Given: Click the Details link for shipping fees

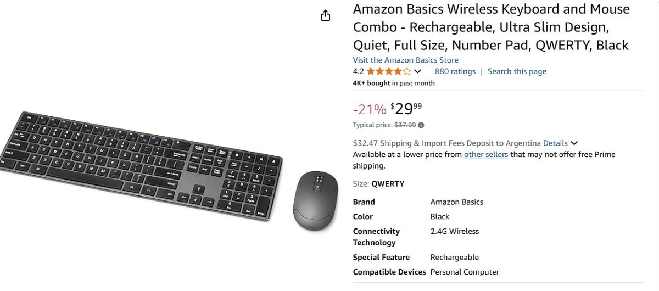Looking at the screenshot, I should (555, 143).
